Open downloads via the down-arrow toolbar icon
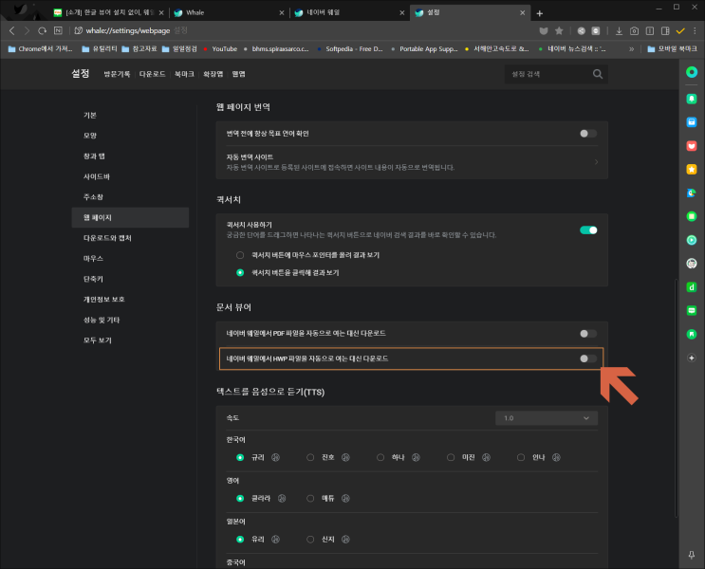The width and height of the screenshot is (705, 569). (x=619, y=30)
